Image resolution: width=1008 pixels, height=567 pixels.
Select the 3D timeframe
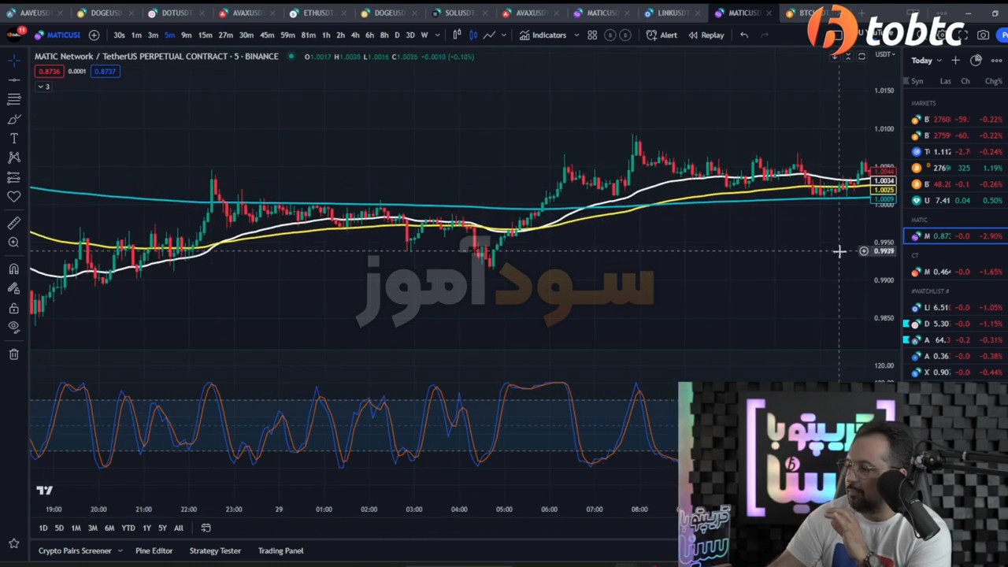point(409,35)
